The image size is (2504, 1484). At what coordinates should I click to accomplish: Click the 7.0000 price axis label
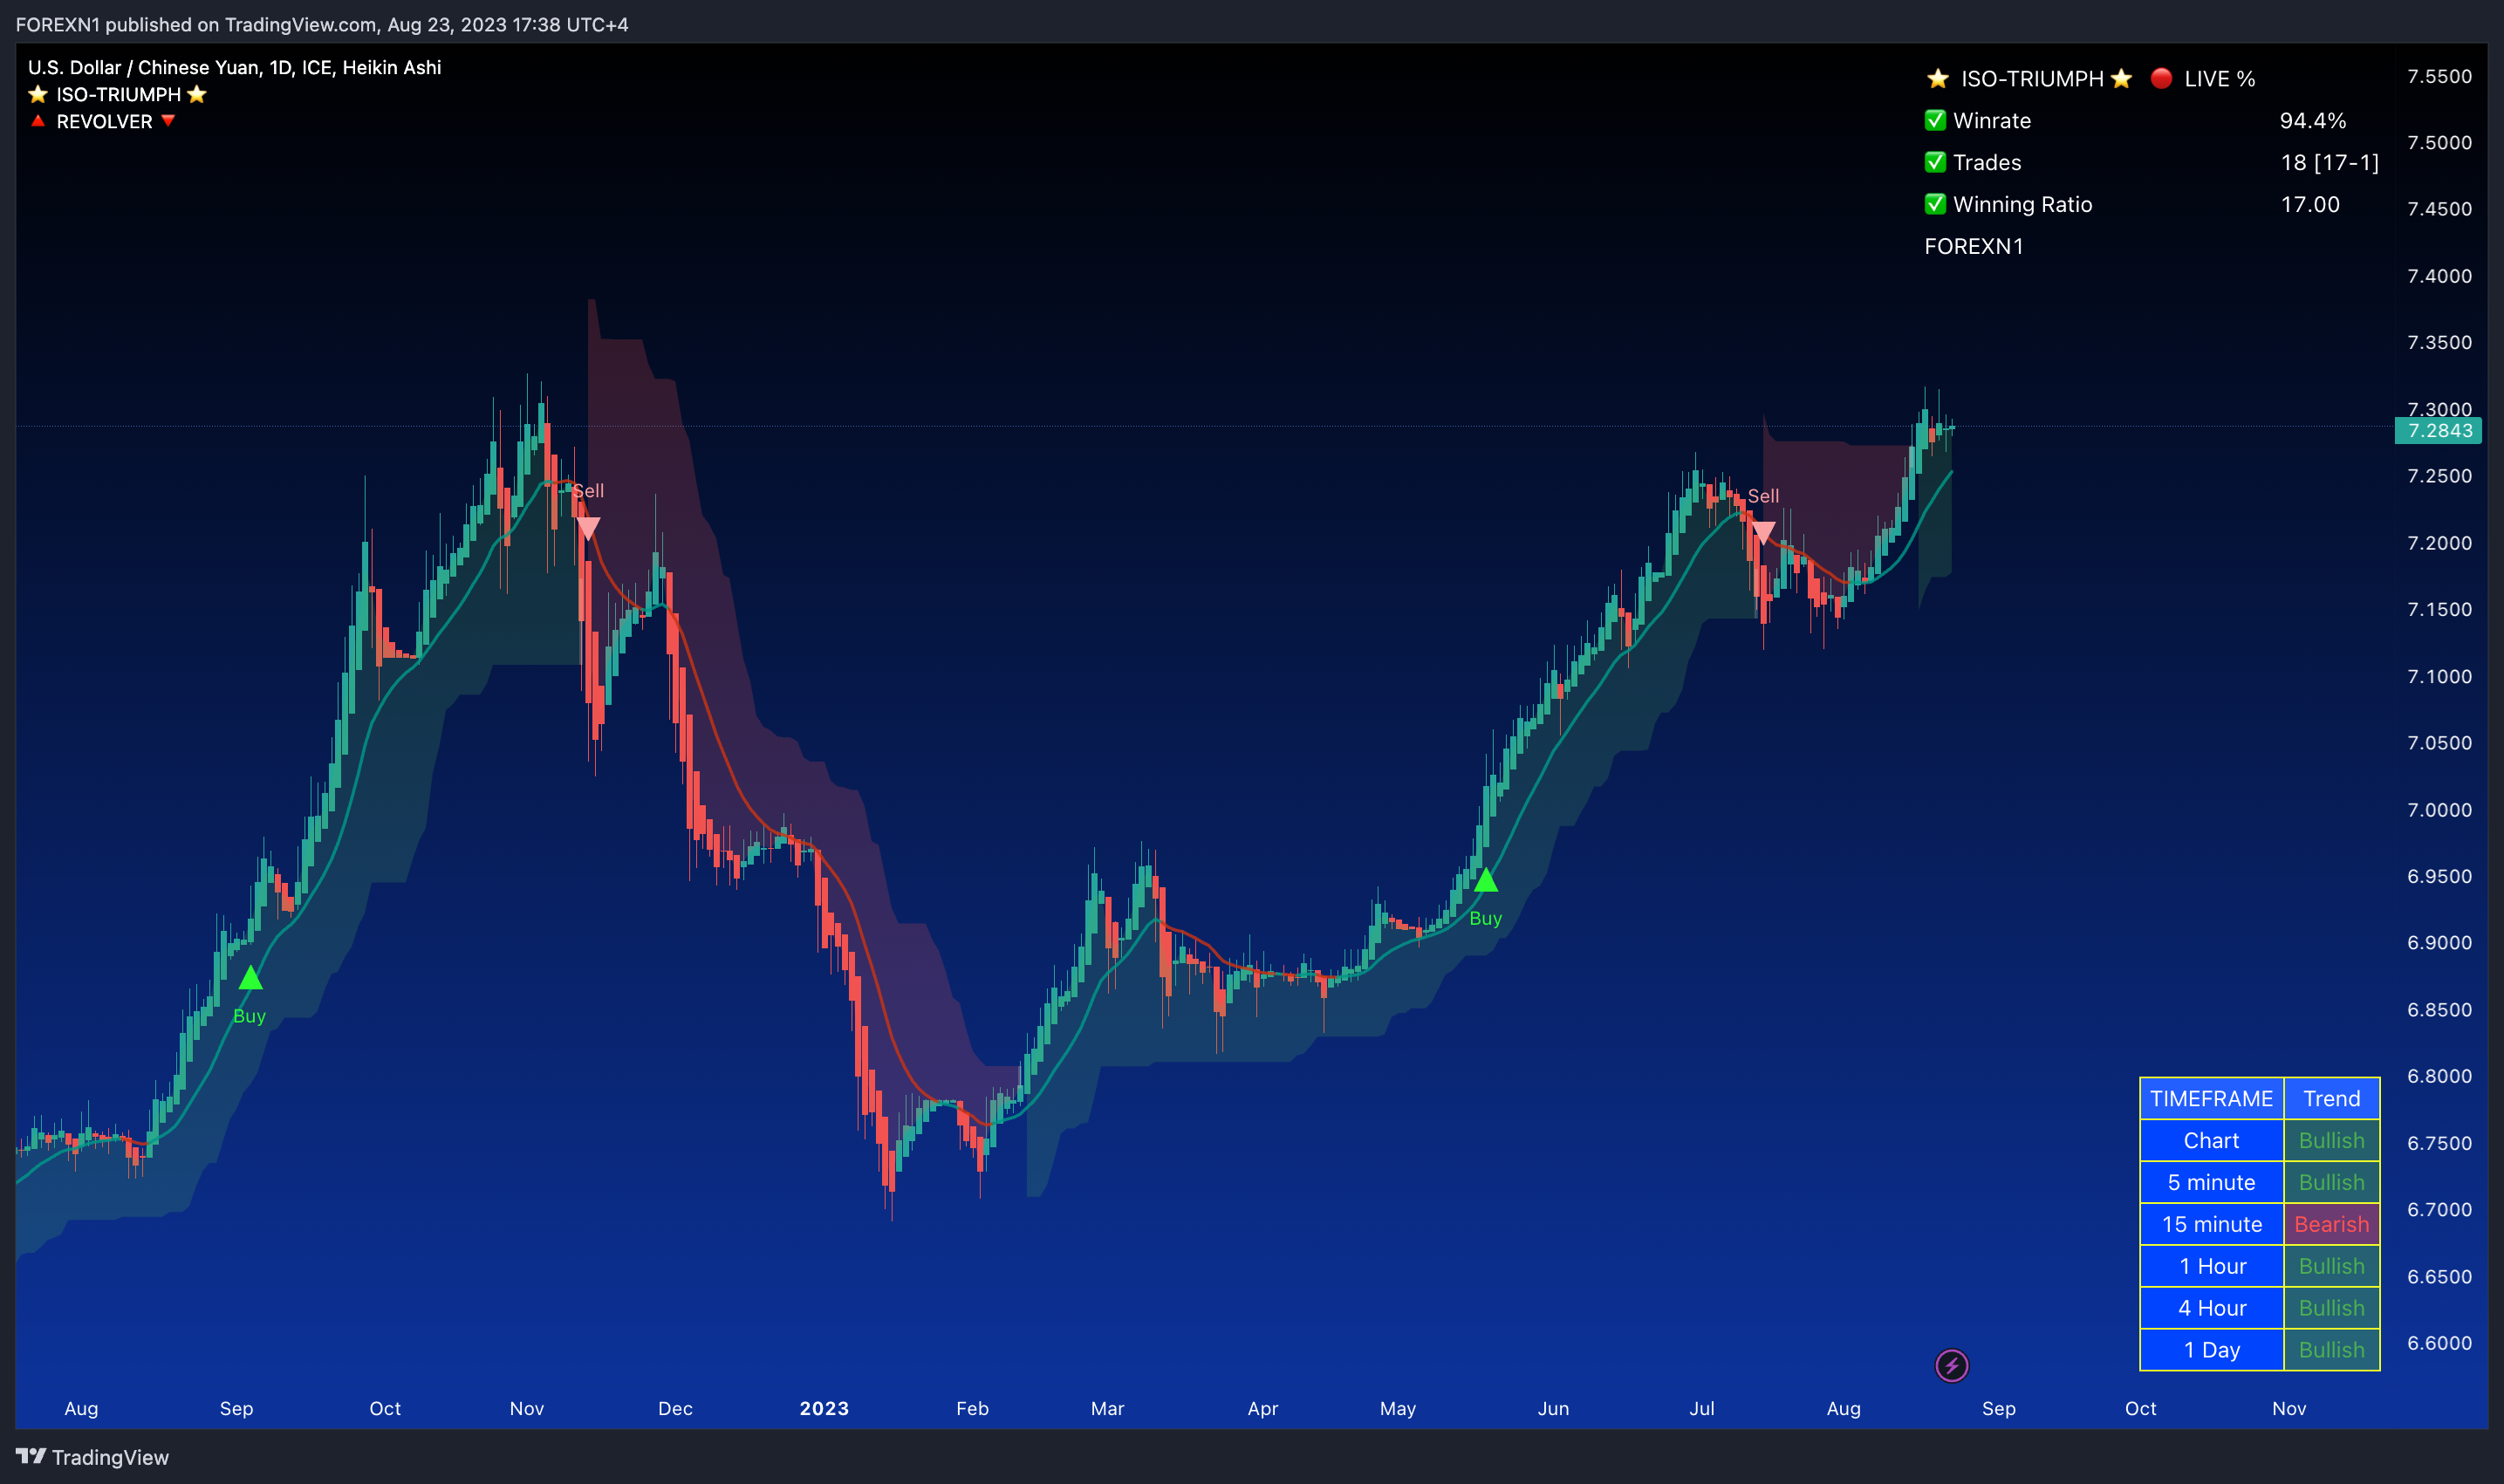[x=2439, y=809]
